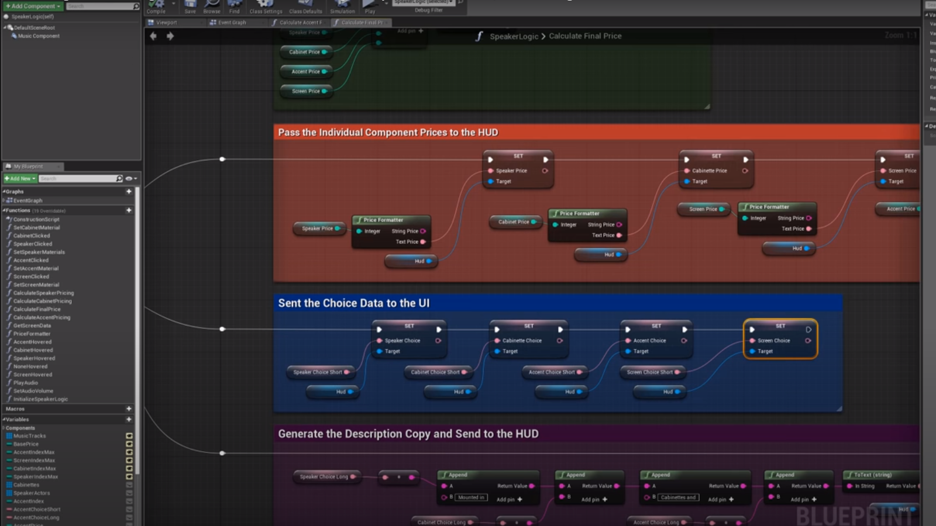Image resolution: width=936 pixels, height=526 pixels.
Task: Click the My Blueprint panel scrollbar
Action: point(138,330)
